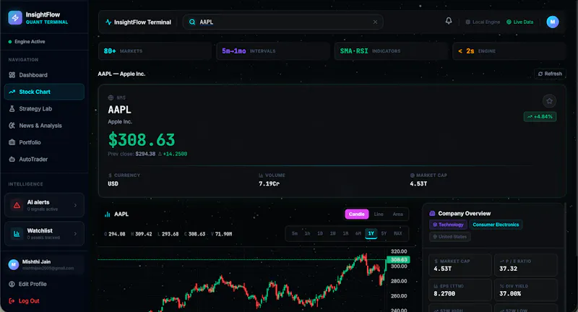This screenshot has width=578, height=312.
Task: Refresh the stock data
Action: coord(550,74)
